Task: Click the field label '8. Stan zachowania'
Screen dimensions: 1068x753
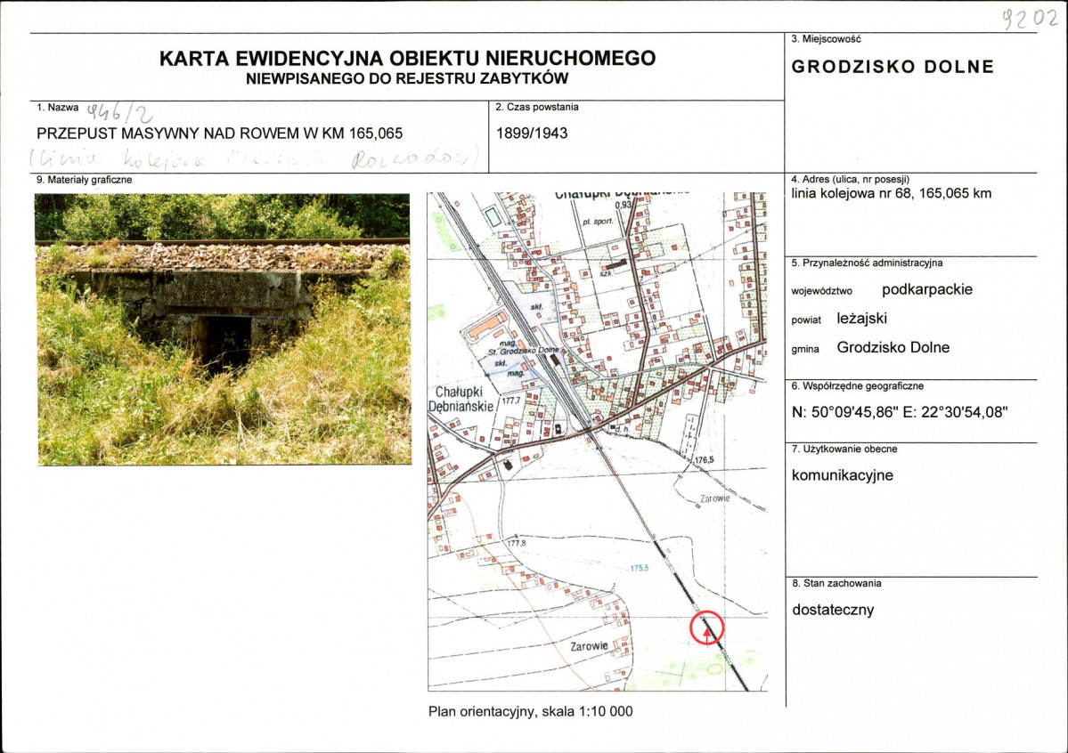Action: coord(836,584)
